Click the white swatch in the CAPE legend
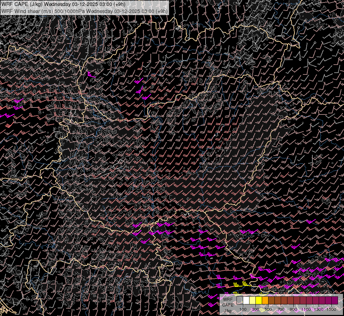344x316 pixels. pos(246,300)
